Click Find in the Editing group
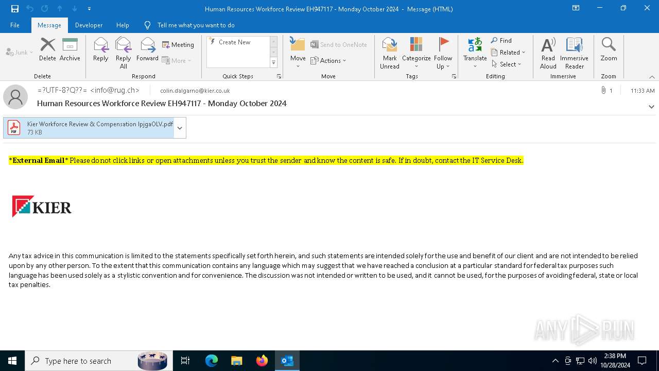659x371 pixels. 501,41
